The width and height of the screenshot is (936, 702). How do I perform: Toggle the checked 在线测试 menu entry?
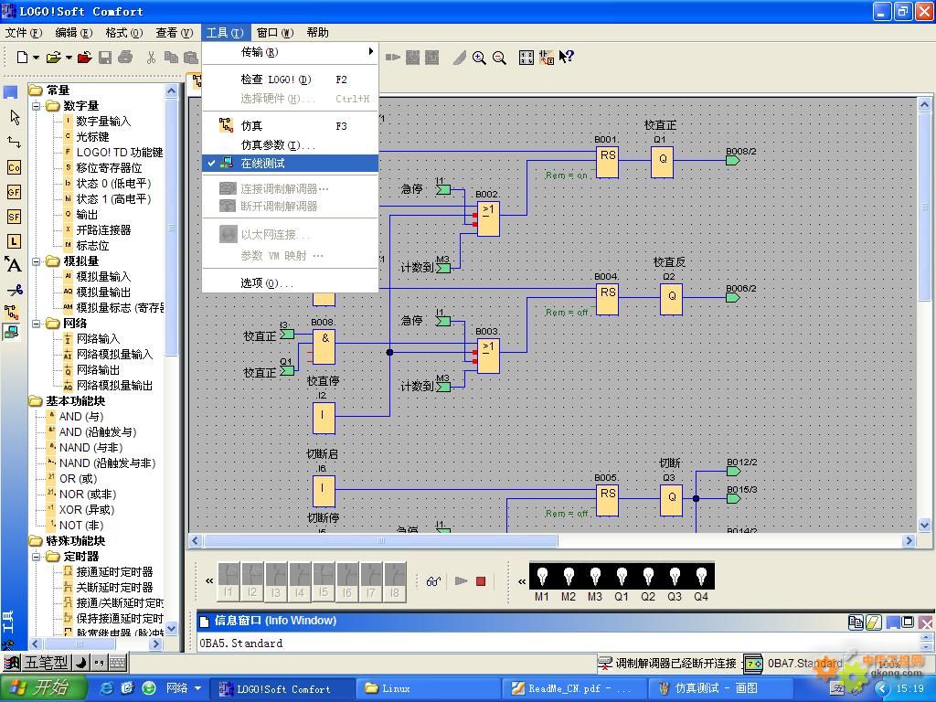pyautogui.click(x=290, y=163)
